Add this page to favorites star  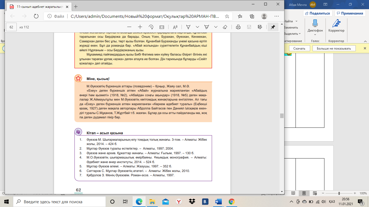[x=227, y=16]
